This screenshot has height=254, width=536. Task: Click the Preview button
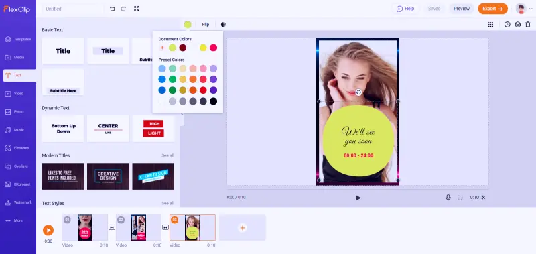point(462,9)
